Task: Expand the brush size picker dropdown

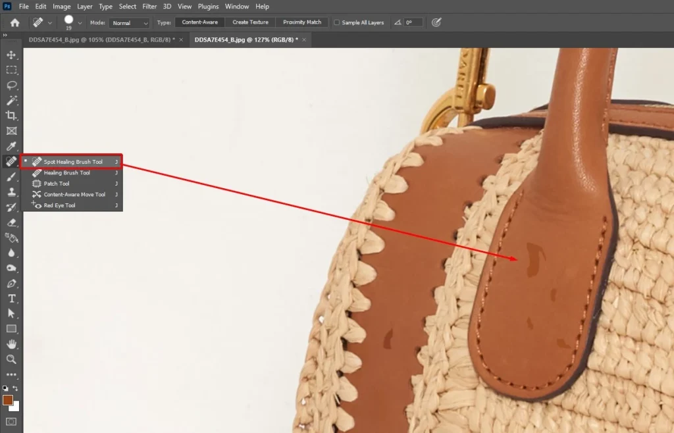Action: click(x=80, y=22)
